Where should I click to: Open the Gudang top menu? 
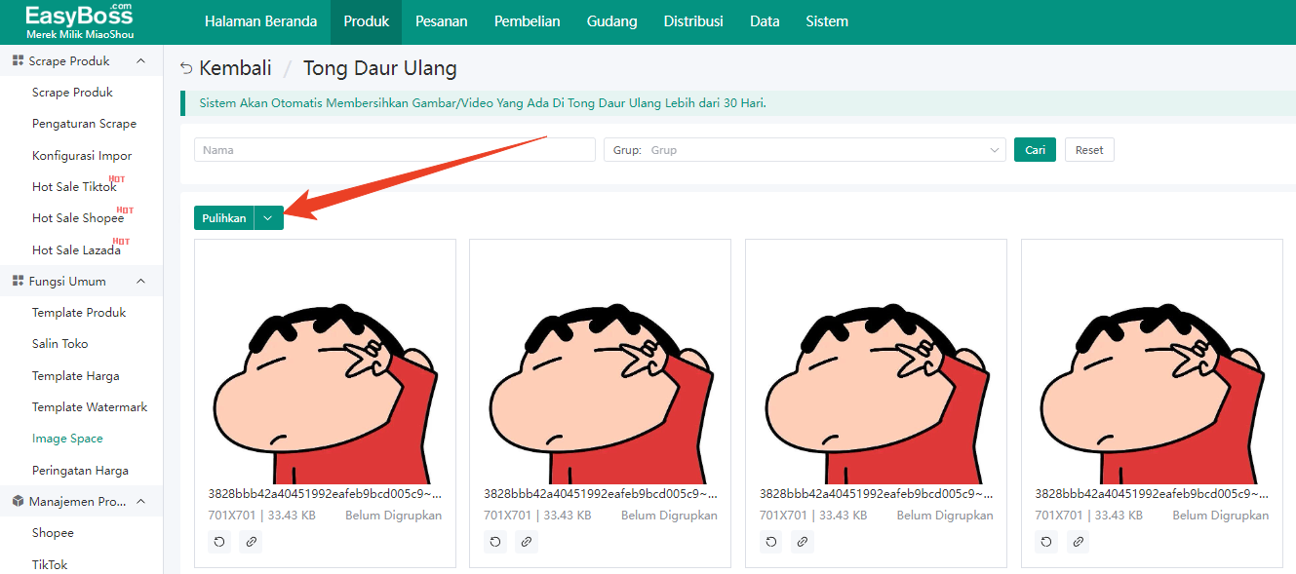[x=611, y=21]
